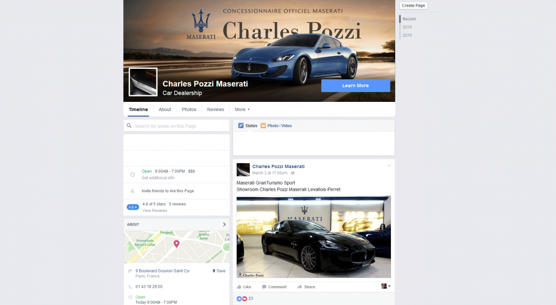Screen dimensions: 556x305
Task: Open post author Charles Pozzi Maserati link
Action: (279, 166)
